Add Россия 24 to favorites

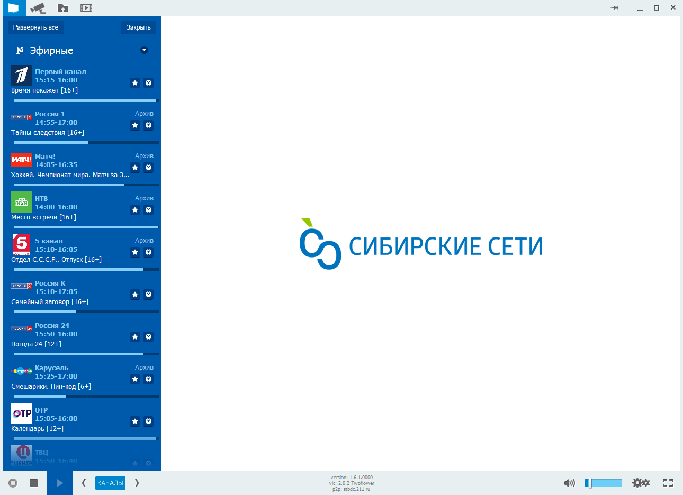point(135,337)
